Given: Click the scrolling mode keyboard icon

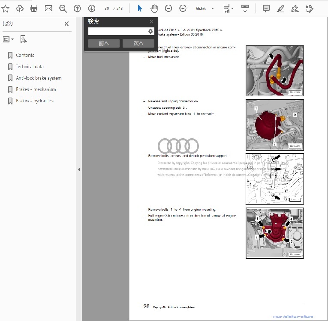Looking at the screenshot, I should [245, 9].
